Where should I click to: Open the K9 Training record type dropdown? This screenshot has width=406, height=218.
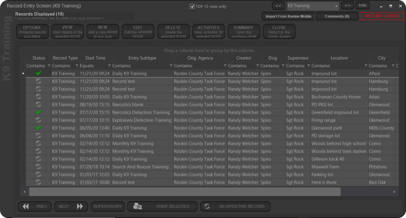pyautogui.click(x=336, y=6)
